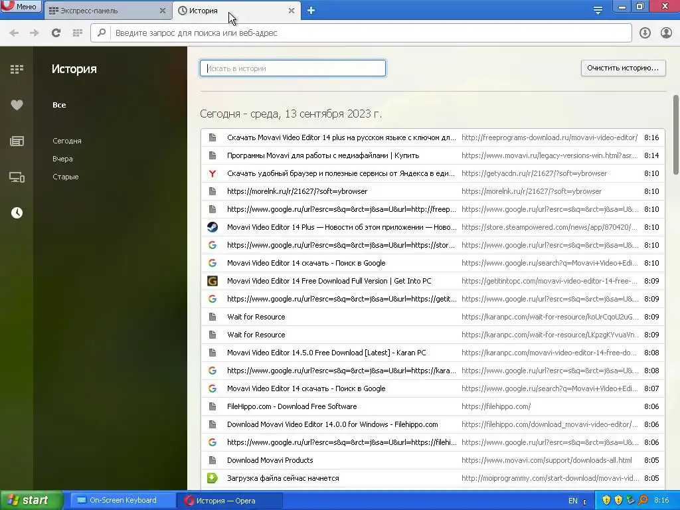Open the Opera Меню button
Image resolution: width=680 pixels, height=510 pixels.
click(x=21, y=7)
